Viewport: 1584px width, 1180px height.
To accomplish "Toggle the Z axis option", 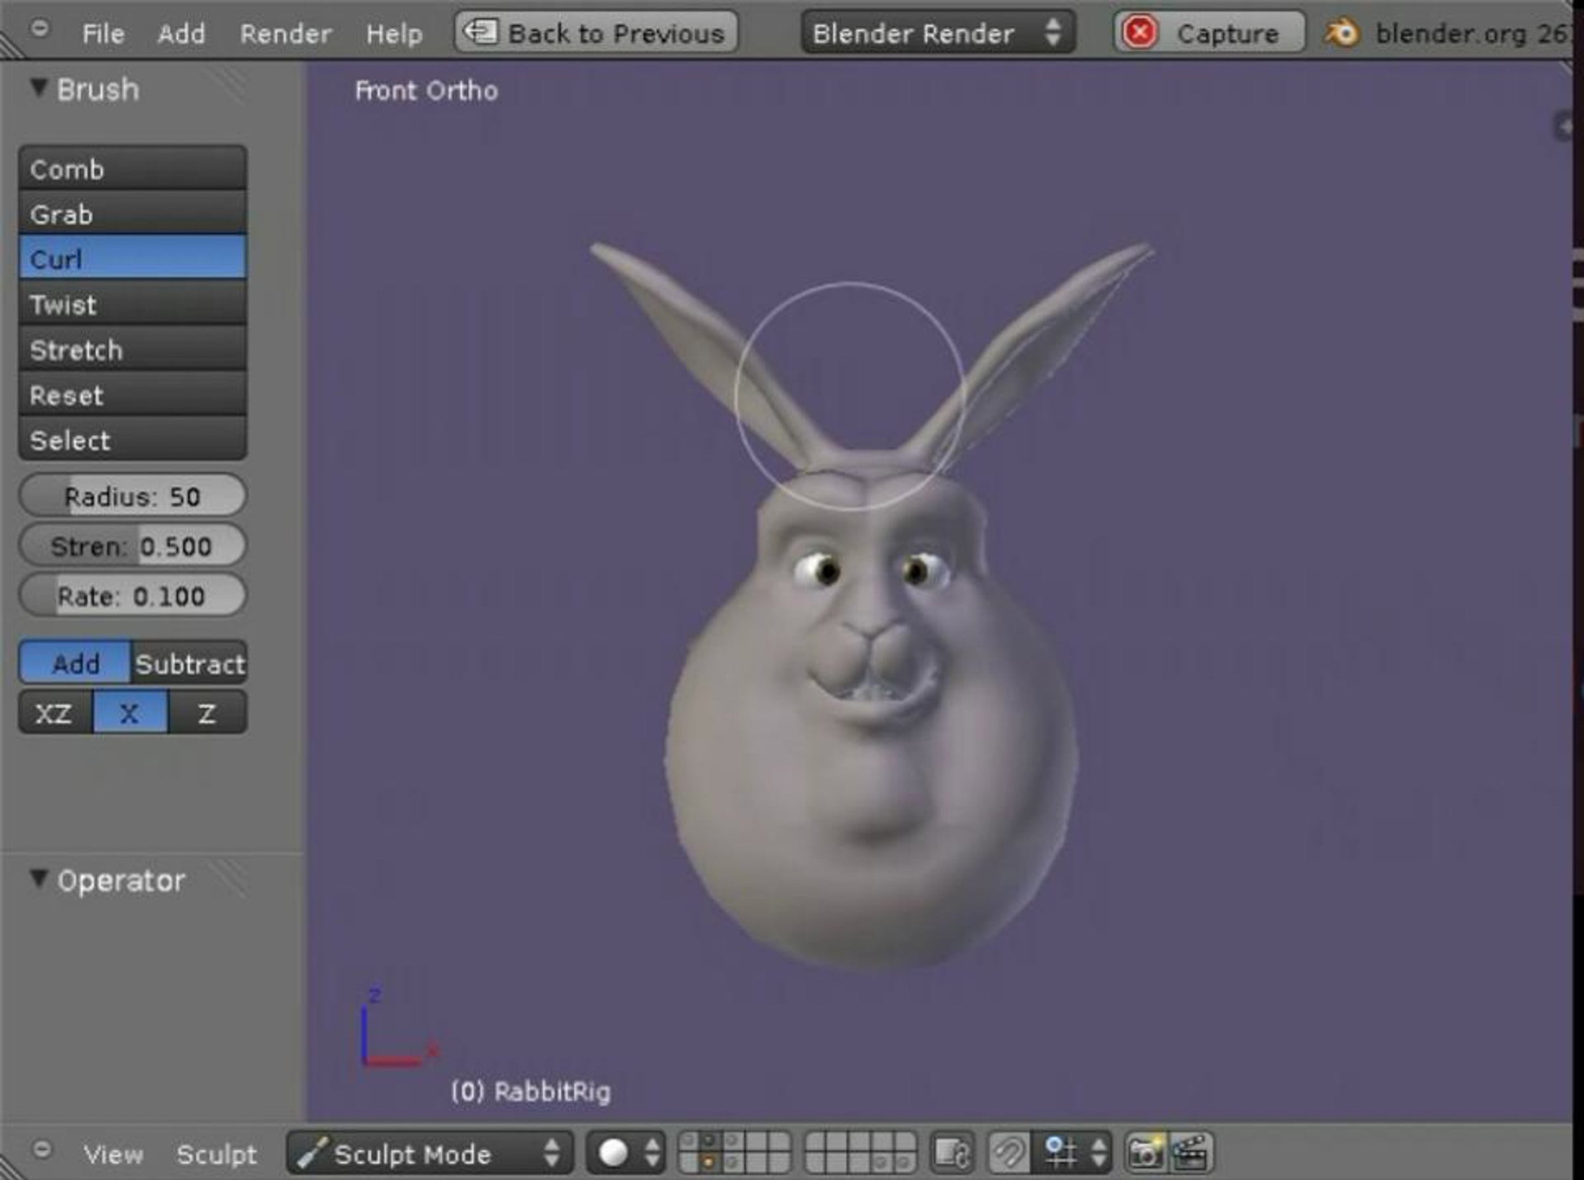I will pos(207,712).
